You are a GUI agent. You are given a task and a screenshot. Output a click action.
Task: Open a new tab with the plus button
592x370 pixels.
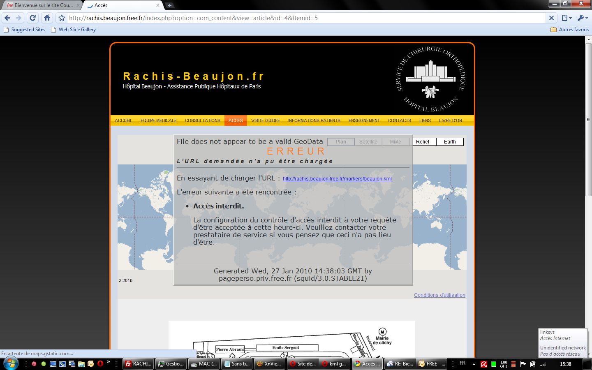pyautogui.click(x=169, y=5)
